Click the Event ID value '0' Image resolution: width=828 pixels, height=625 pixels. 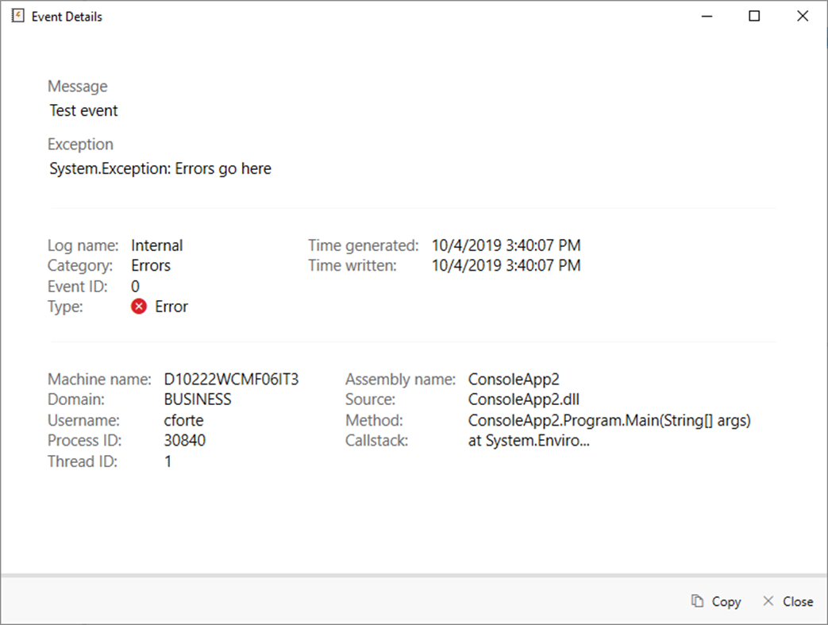[134, 286]
